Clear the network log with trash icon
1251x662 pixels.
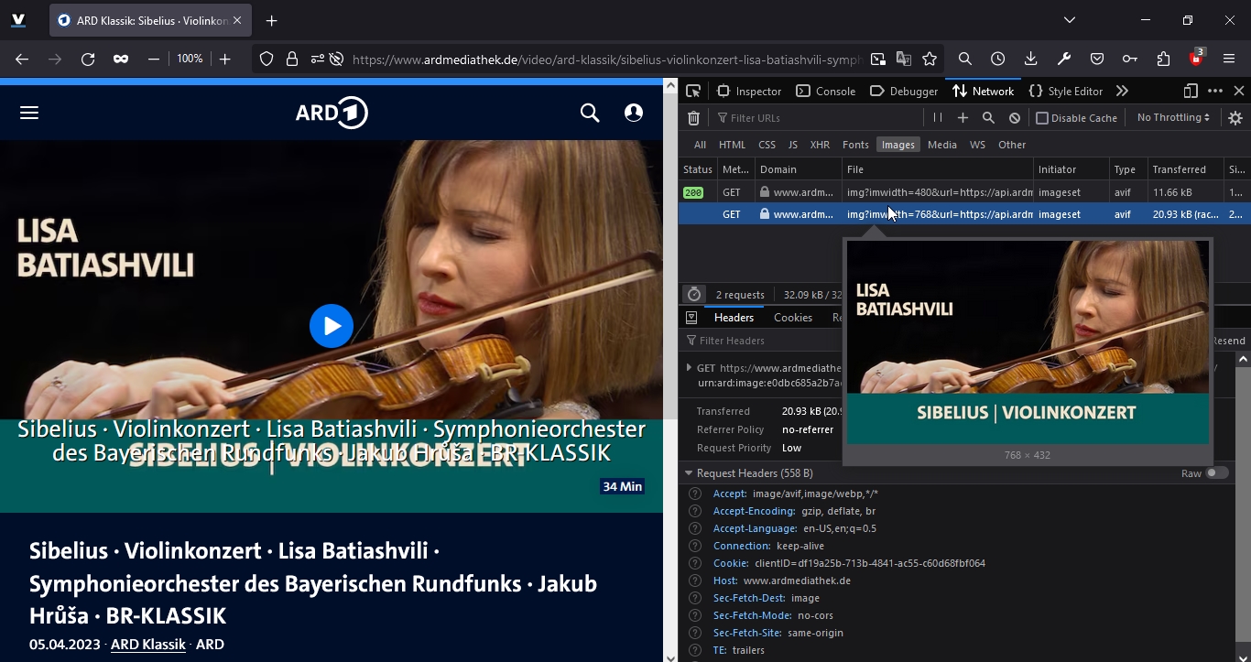pyautogui.click(x=693, y=118)
